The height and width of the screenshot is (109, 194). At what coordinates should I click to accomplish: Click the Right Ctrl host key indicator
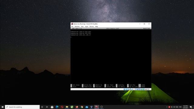coord(147,89)
